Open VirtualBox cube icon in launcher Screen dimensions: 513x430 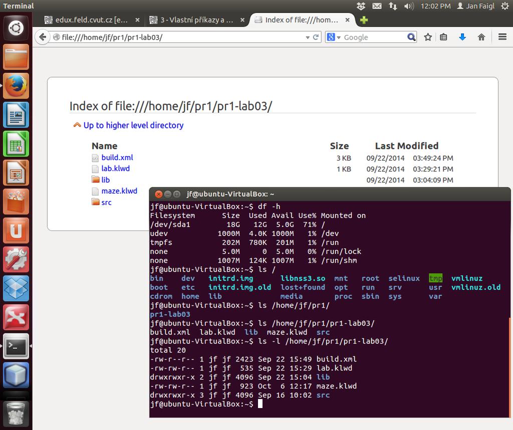pyautogui.click(x=16, y=375)
